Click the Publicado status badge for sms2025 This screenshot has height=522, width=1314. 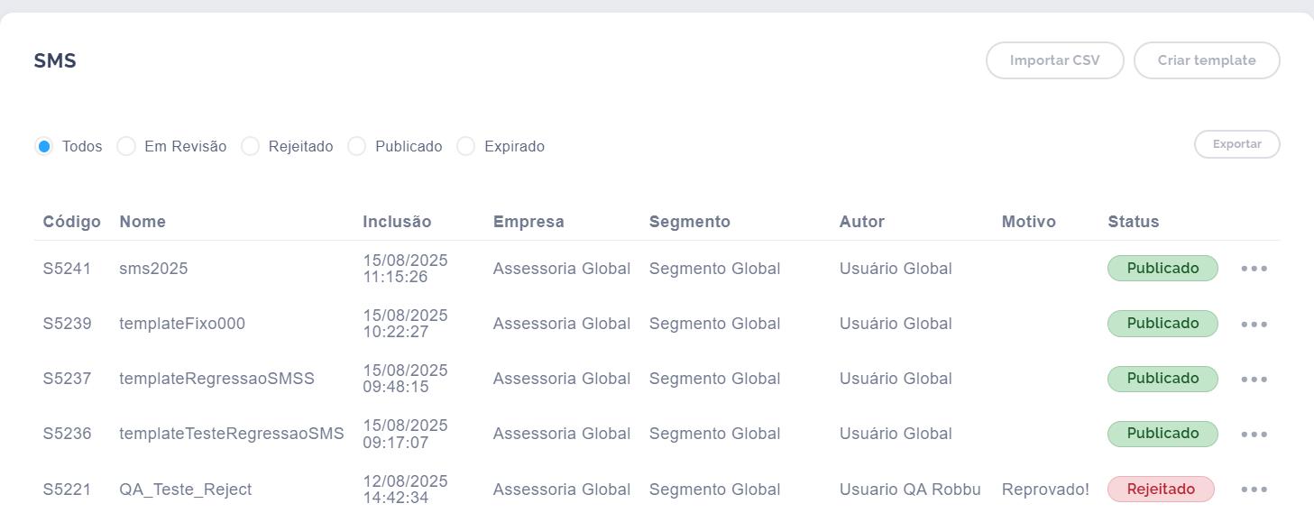click(1162, 269)
